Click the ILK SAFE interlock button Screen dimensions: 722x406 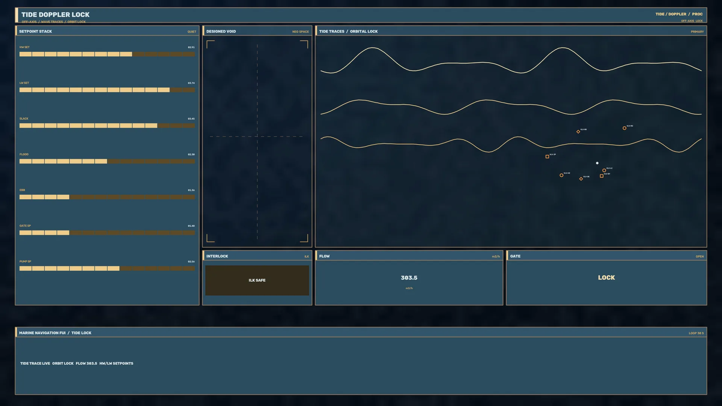[257, 280]
